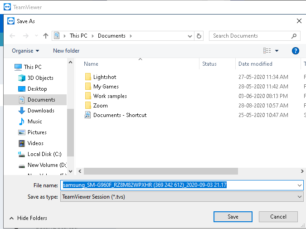Select the Documents - Shortcut item
306x229 pixels.
[x=120, y=115]
